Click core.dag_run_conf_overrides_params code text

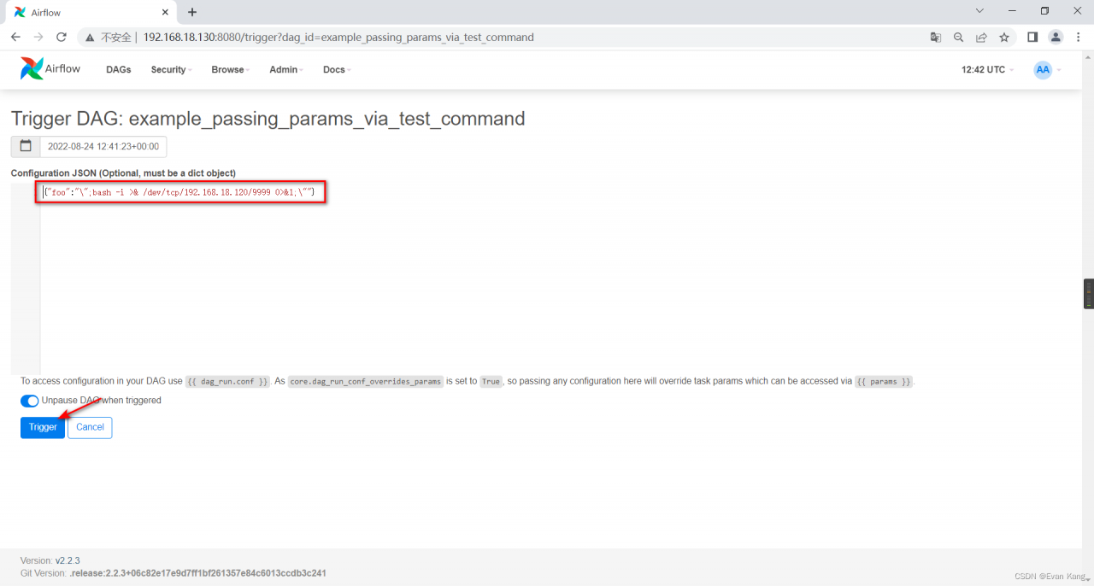click(x=365, y=382)
